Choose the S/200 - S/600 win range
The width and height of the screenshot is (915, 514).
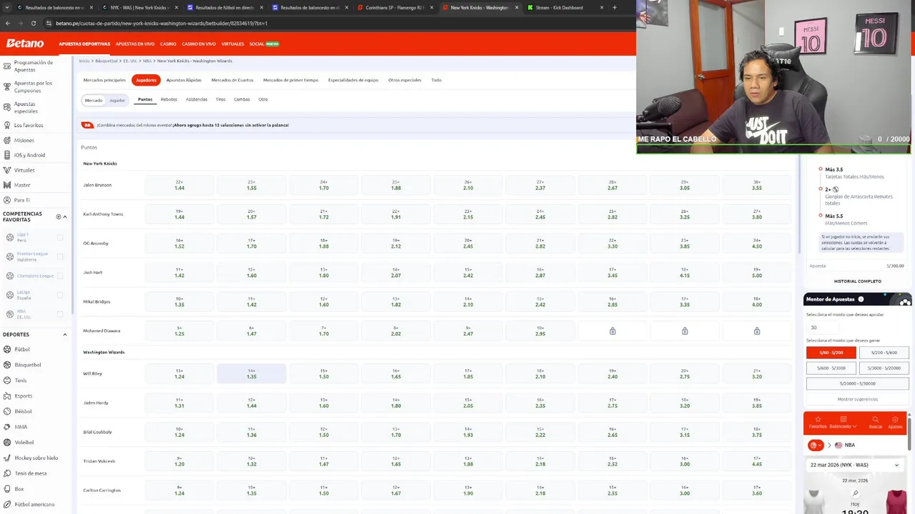pos(884,352)
